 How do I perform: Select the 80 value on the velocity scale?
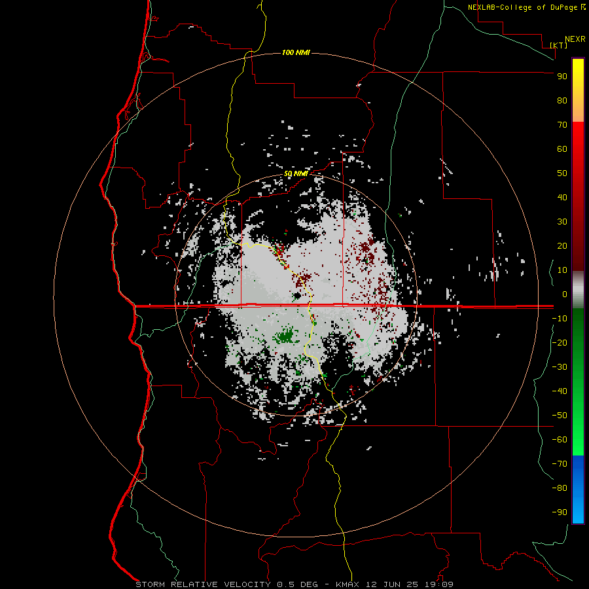562,101
